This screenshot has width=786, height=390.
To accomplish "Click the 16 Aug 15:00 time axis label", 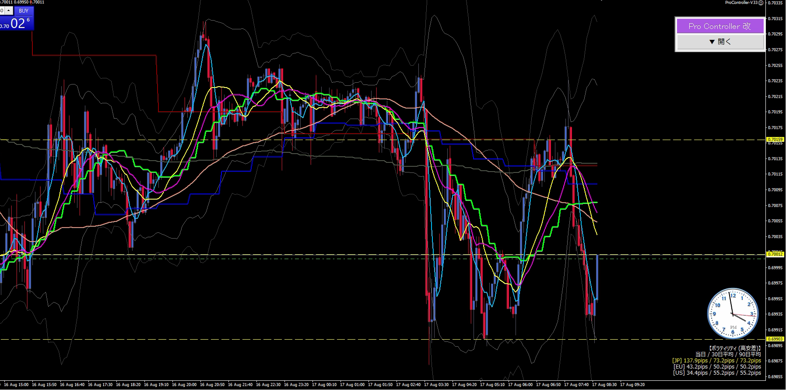I will (x=16, y=385).
